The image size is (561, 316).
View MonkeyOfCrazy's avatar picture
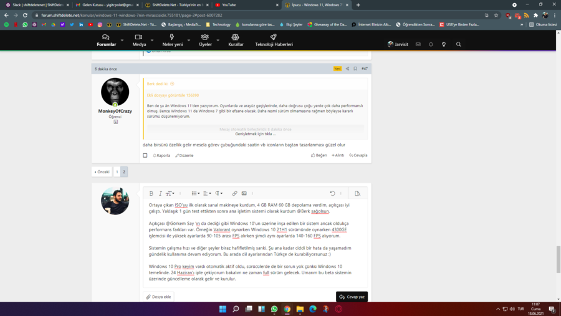(115, 92)
